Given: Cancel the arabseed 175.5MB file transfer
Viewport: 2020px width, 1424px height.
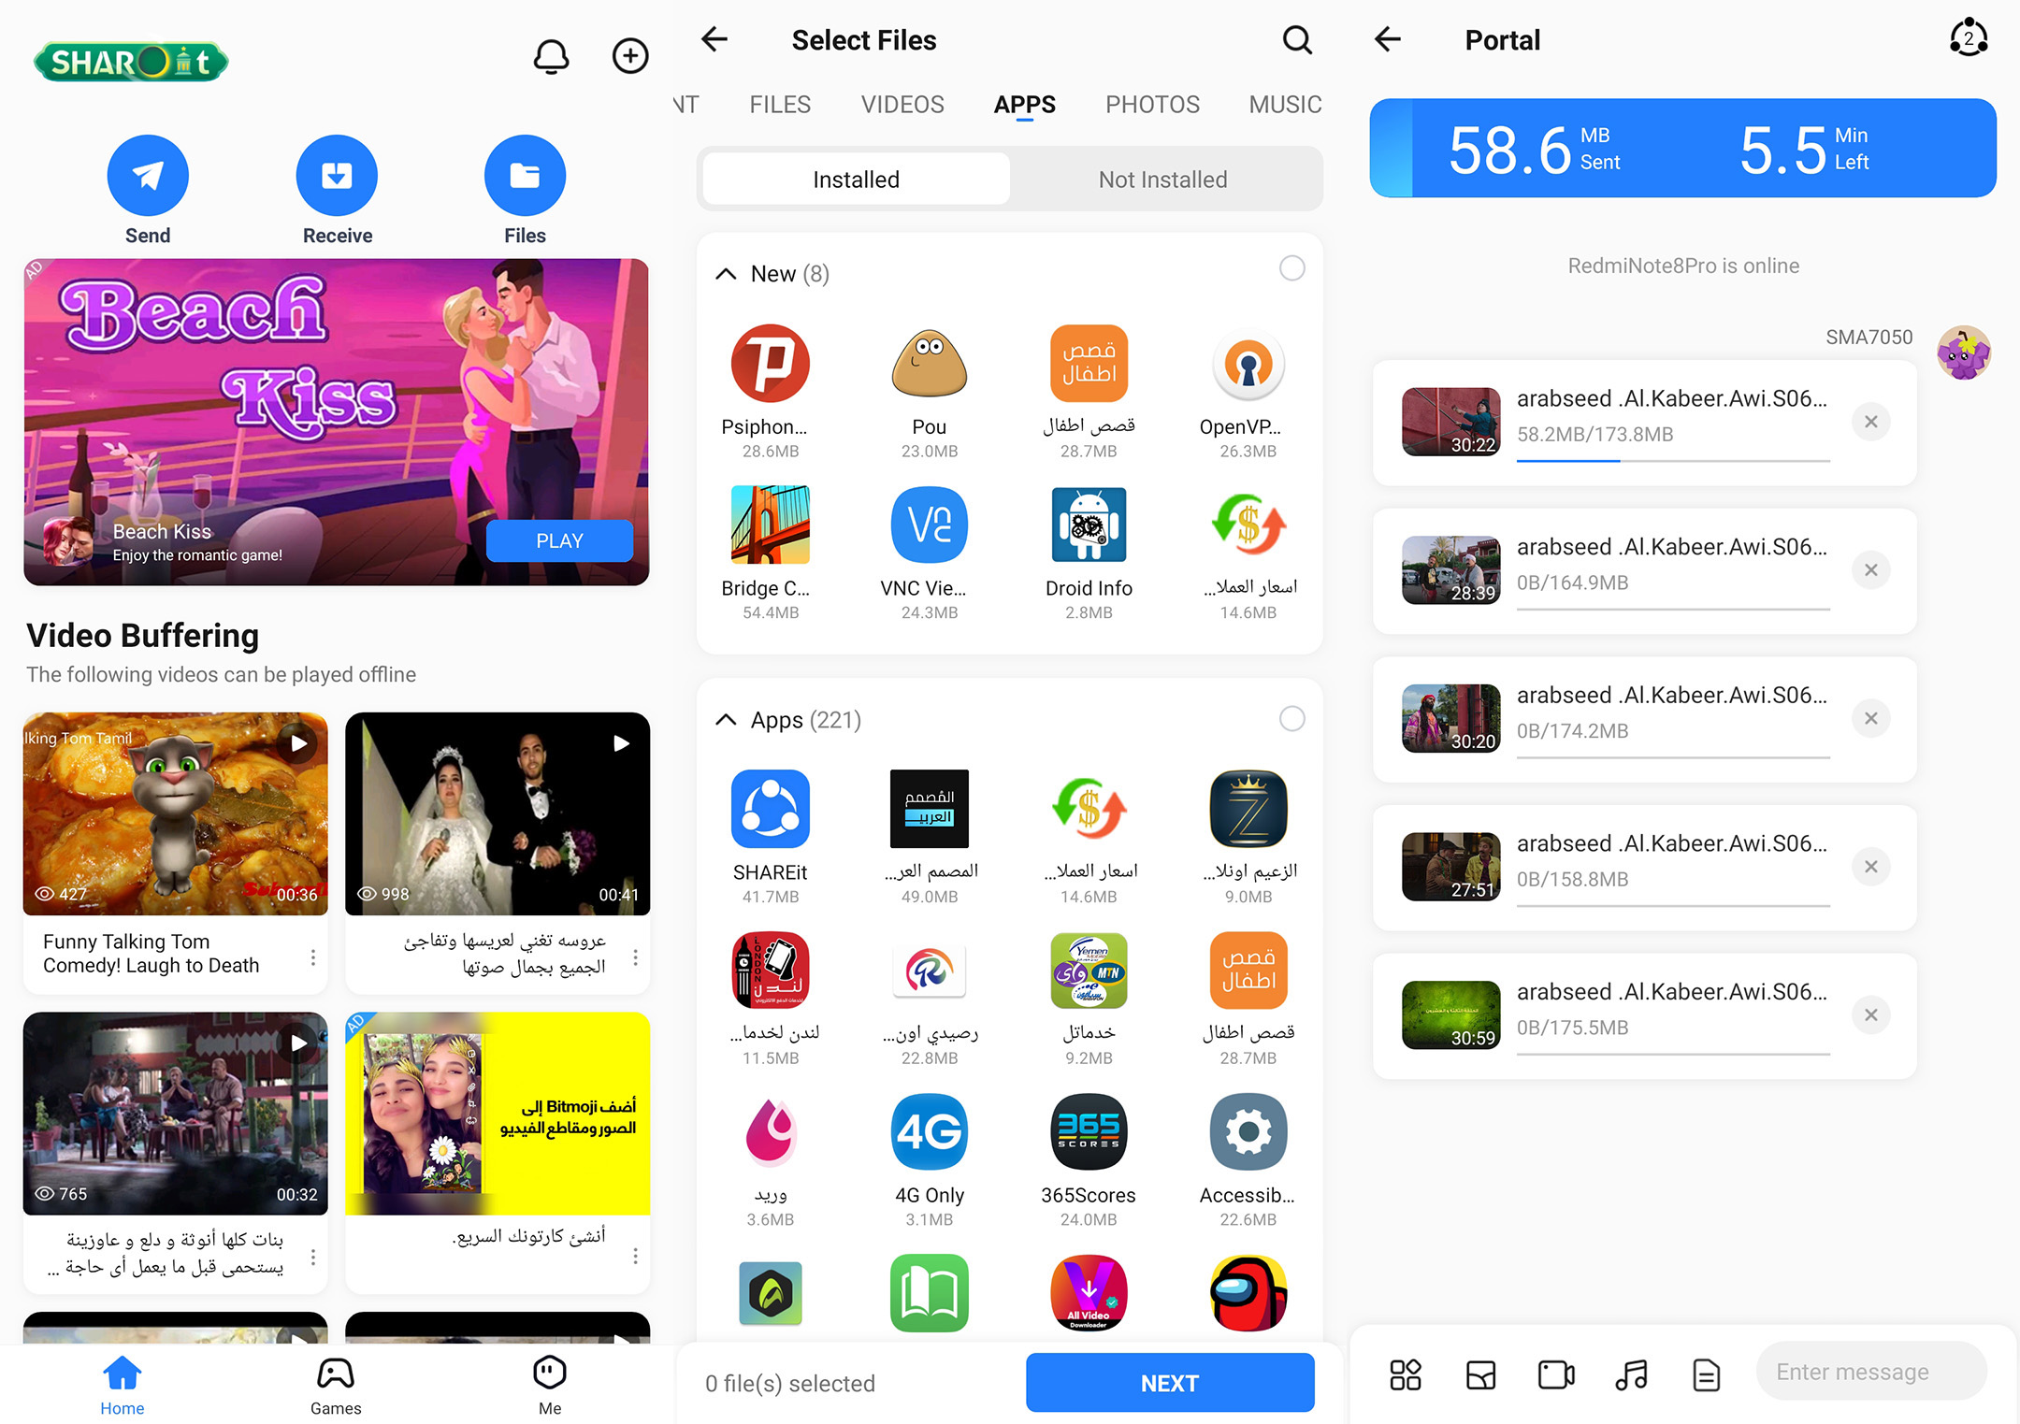Looking at the screenshot, I should pos(1871,1015).
